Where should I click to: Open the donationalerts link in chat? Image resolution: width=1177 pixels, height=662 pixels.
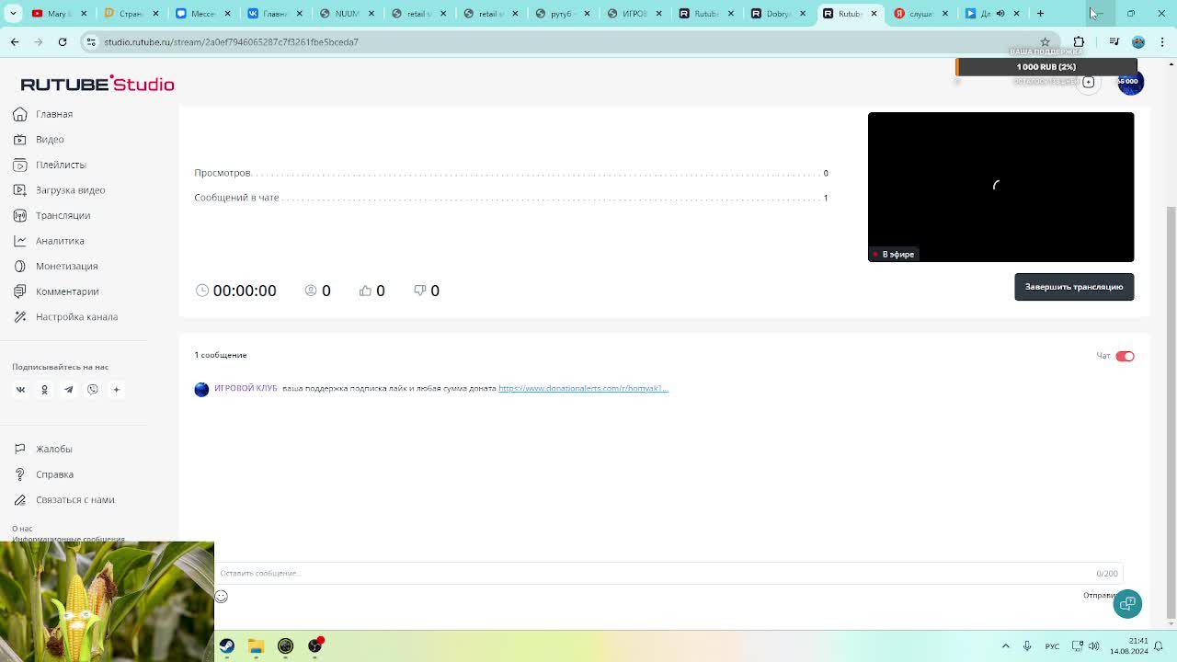(583, 388)
